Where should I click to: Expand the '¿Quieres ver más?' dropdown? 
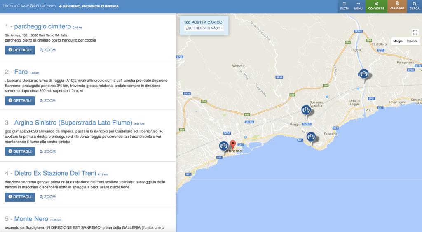[x=204, y=28]
